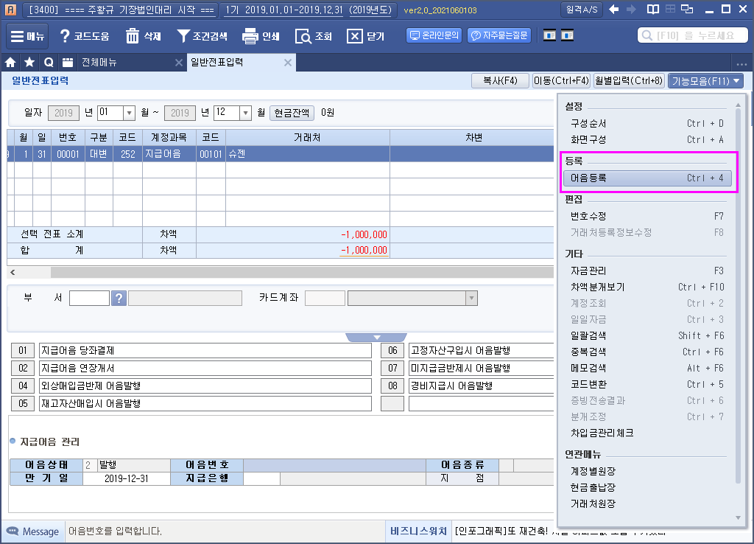Image resolution: width=754 pixels, height=544 pixels.
Task: Click the left split window layout icon
Action: 549,35
